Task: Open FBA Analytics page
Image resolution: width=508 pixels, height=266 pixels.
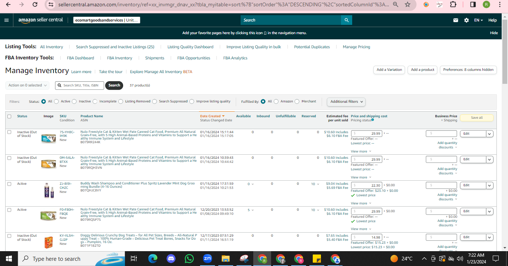Action: [235, 58]
